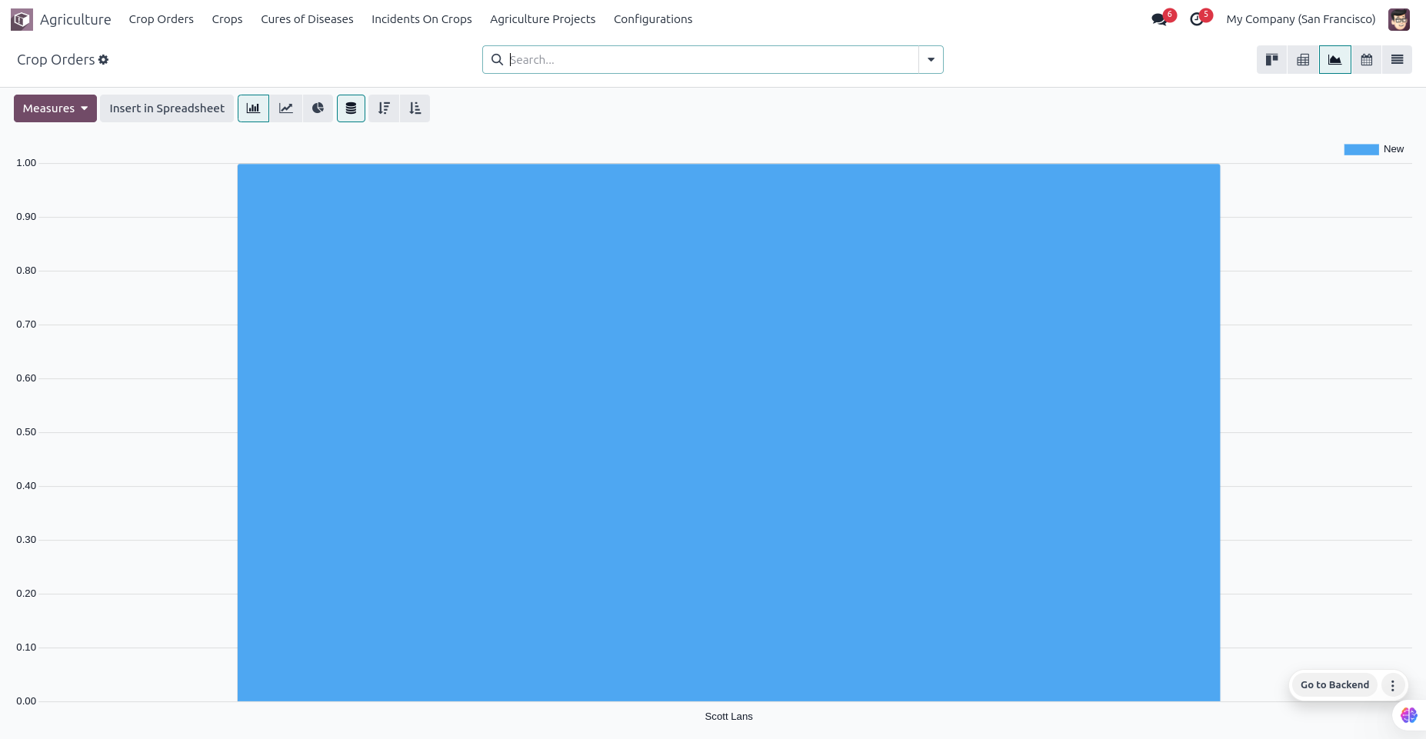This screenshot has width=1426, height=739.
Task: Focus the Search input field
Action: tap(711, 60)
